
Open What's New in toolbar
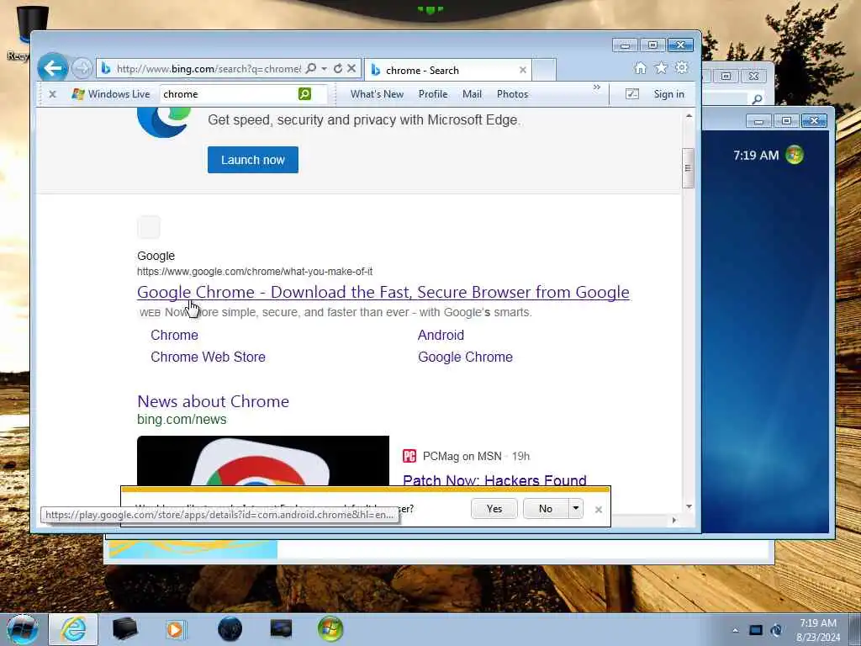(378, 94)
